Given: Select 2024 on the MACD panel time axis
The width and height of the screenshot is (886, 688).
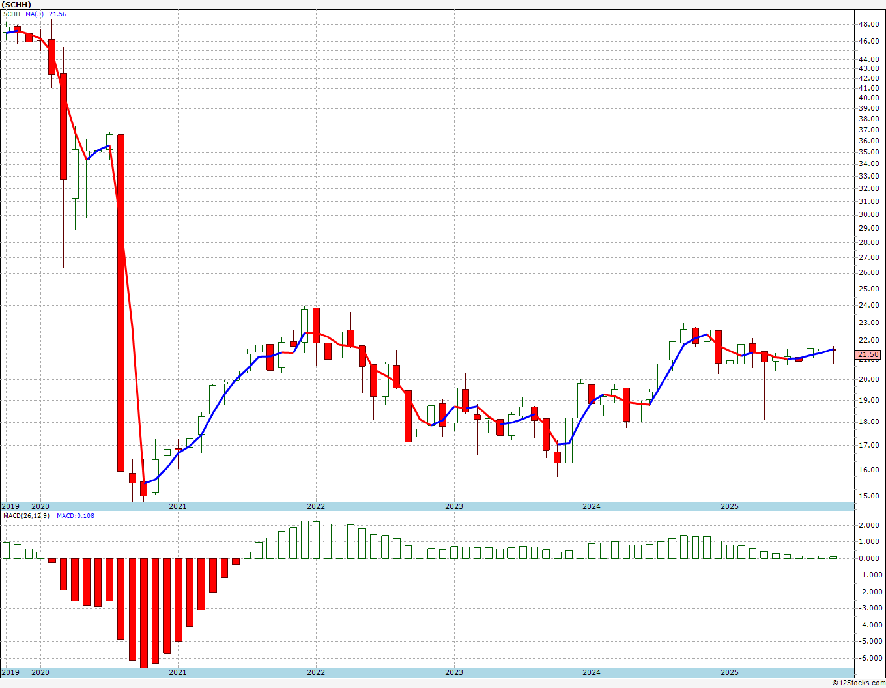Looking at the screenshot, I should point(592,672).
